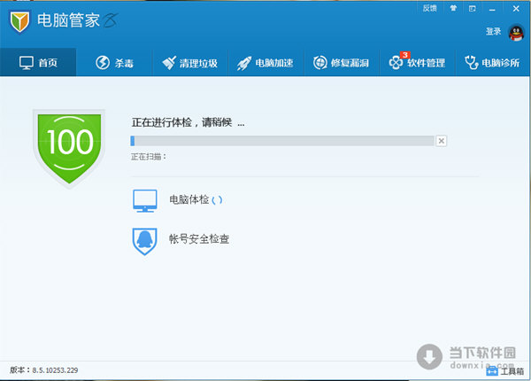
Task: Open the 软件管理 software management tab
Action: (417, 63)
